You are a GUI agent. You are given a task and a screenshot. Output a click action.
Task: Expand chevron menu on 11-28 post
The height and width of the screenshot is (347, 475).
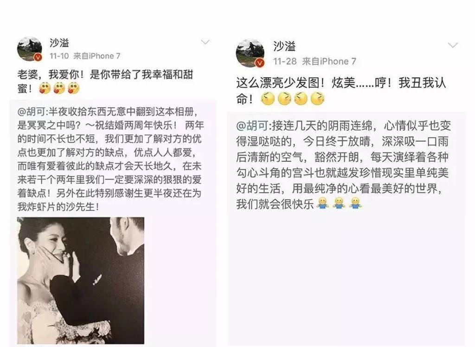(453, 46)
